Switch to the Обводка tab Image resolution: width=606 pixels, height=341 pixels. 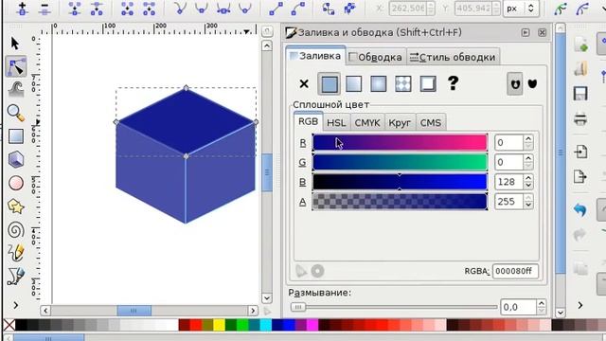tap(375, 57)
